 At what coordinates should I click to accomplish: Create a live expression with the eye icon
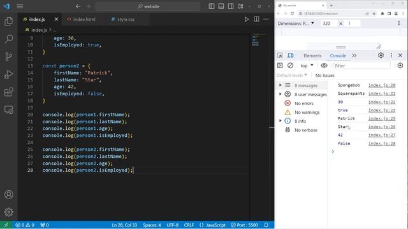tap(324, 66)
